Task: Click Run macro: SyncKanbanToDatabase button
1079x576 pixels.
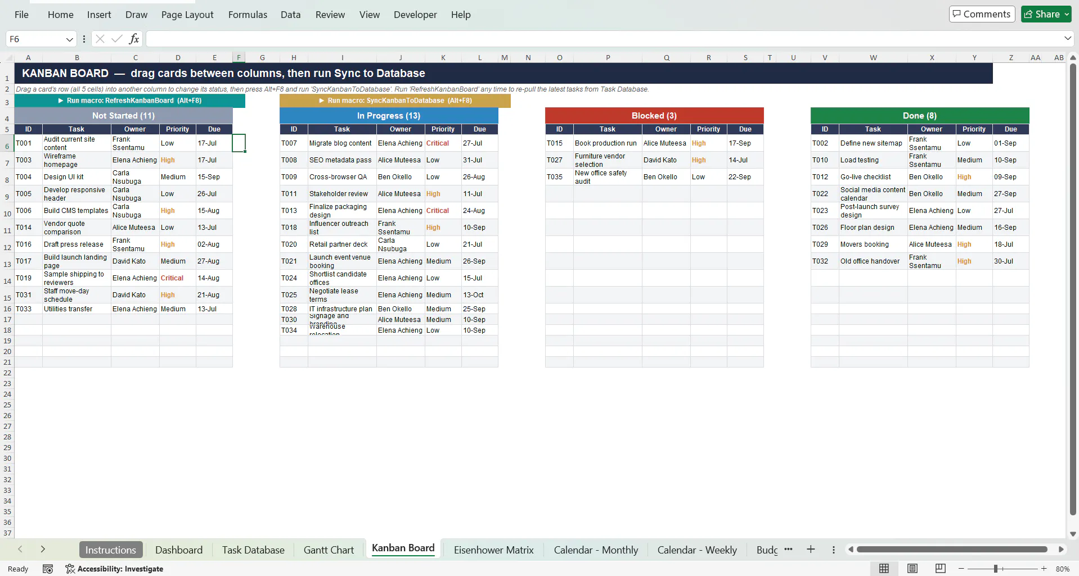Action: (395, 101)
